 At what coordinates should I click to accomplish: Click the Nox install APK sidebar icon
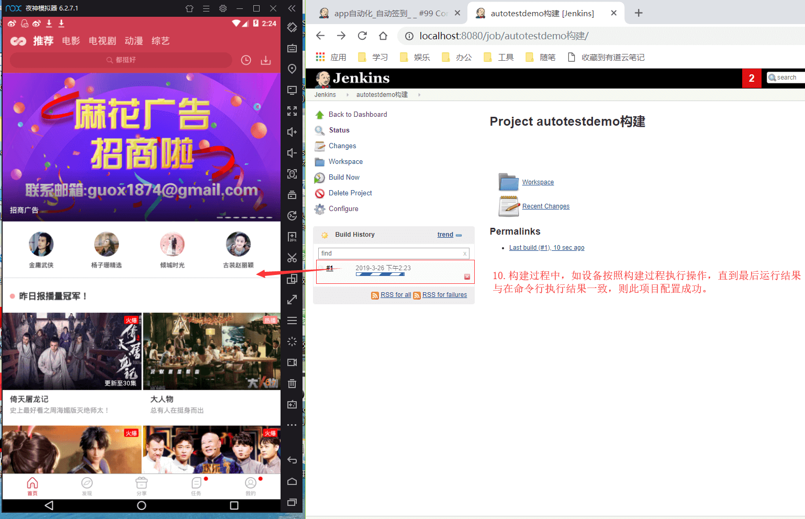(x=292, y=237)
